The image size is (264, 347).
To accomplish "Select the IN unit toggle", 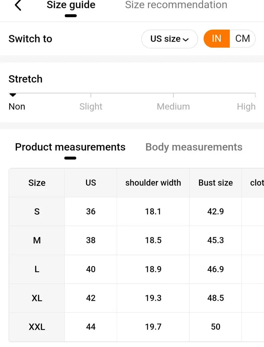I will (x=216, y=39).
